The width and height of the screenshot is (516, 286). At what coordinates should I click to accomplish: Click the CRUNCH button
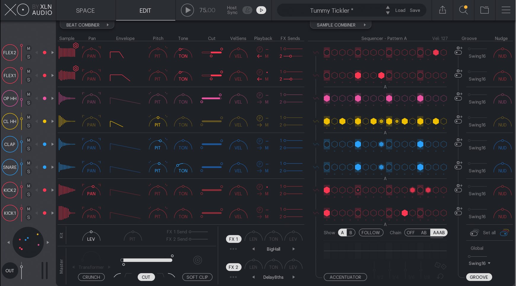pyautogui.click(x=91, y=277)
